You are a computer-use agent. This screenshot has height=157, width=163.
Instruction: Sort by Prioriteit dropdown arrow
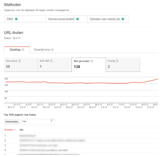(x=15, y=130)
